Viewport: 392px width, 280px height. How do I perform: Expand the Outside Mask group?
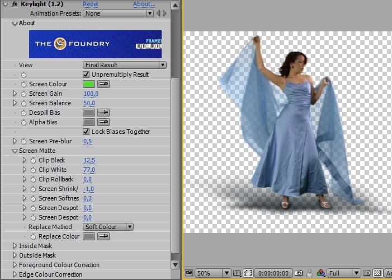click(15, 255)
